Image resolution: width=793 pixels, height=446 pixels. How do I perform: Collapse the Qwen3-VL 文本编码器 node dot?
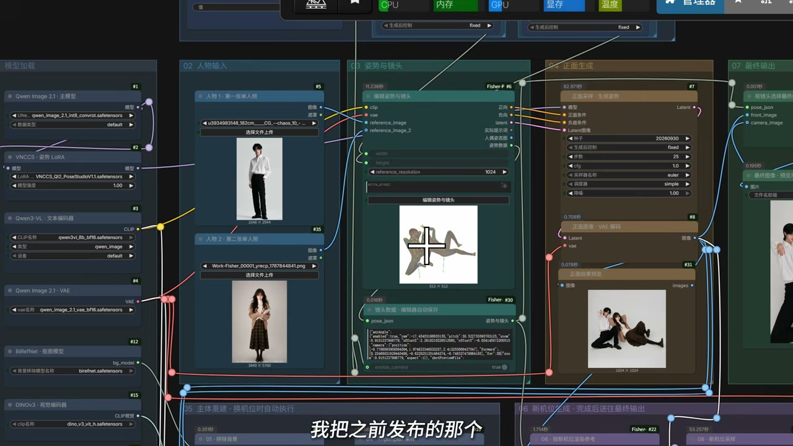tap(10, 218)
